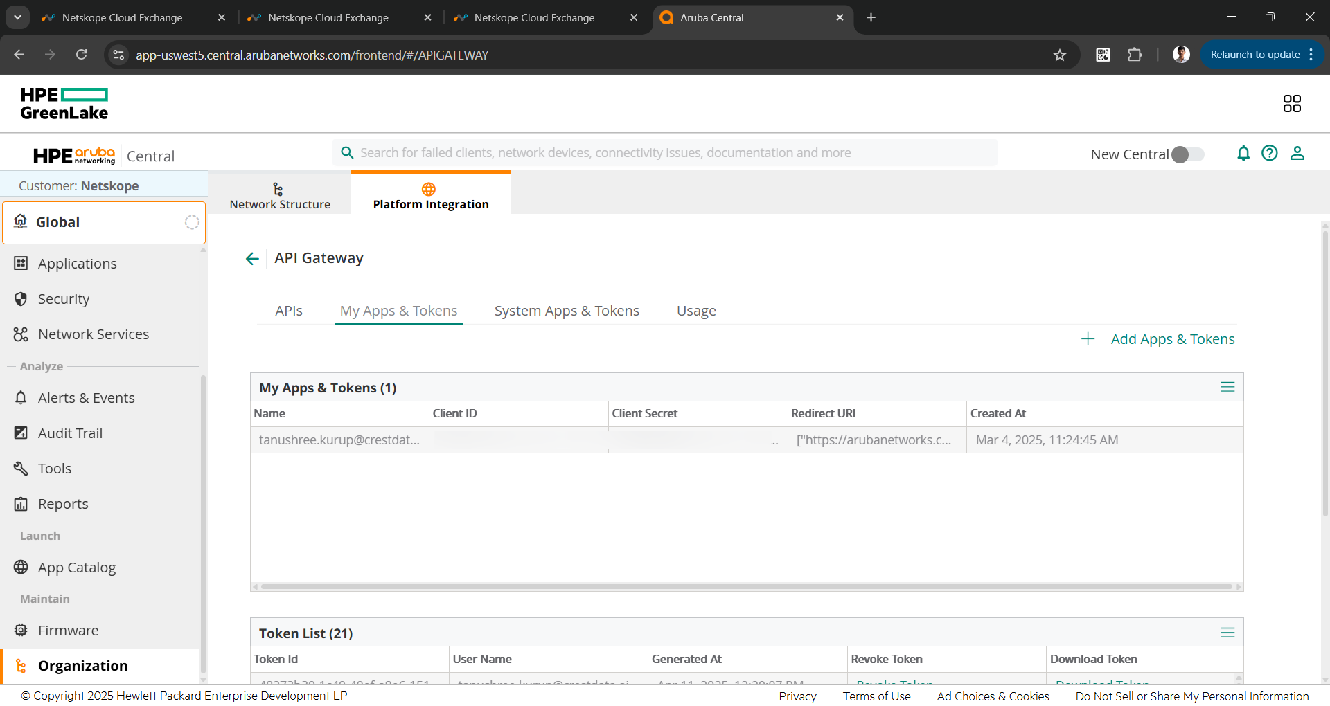Click the plus icon beside Add Apps & Tokens
This screenshot has width=1330, height=706.
[x=1088, y=338]
